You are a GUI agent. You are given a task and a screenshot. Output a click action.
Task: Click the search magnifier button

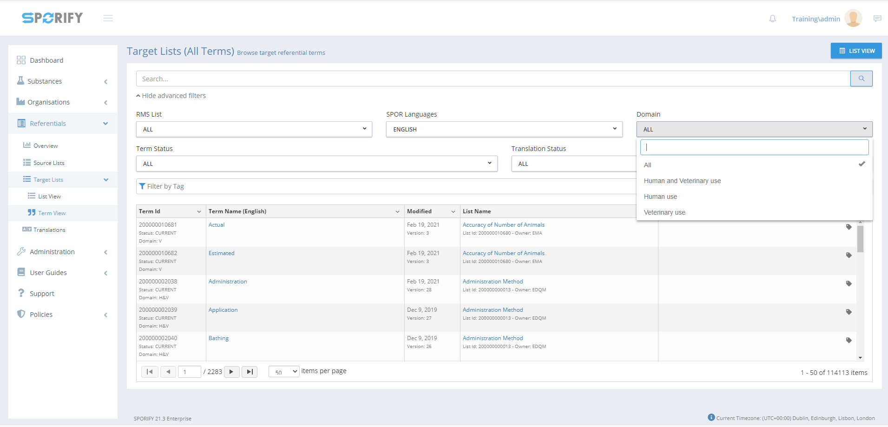(861, 79)
